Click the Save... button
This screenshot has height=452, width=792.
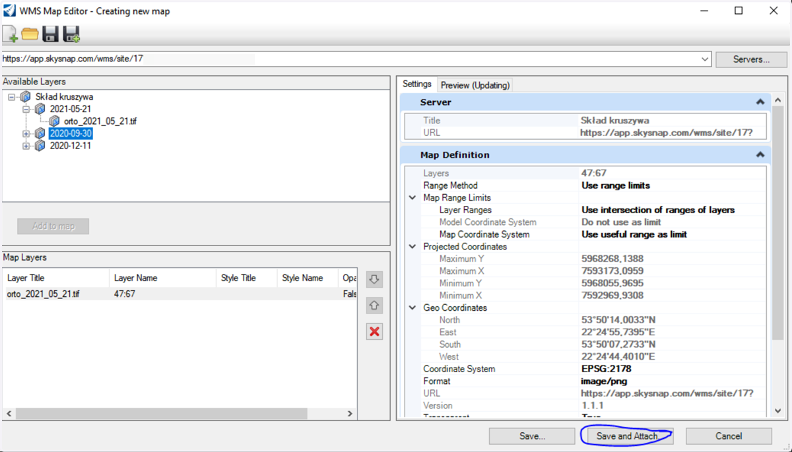point(532,436)
